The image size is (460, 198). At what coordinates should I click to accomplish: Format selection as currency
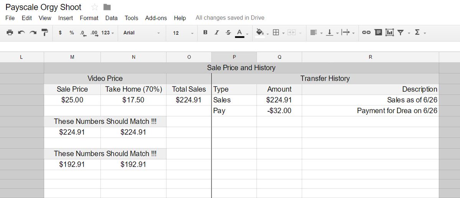(x=60, y=33)
